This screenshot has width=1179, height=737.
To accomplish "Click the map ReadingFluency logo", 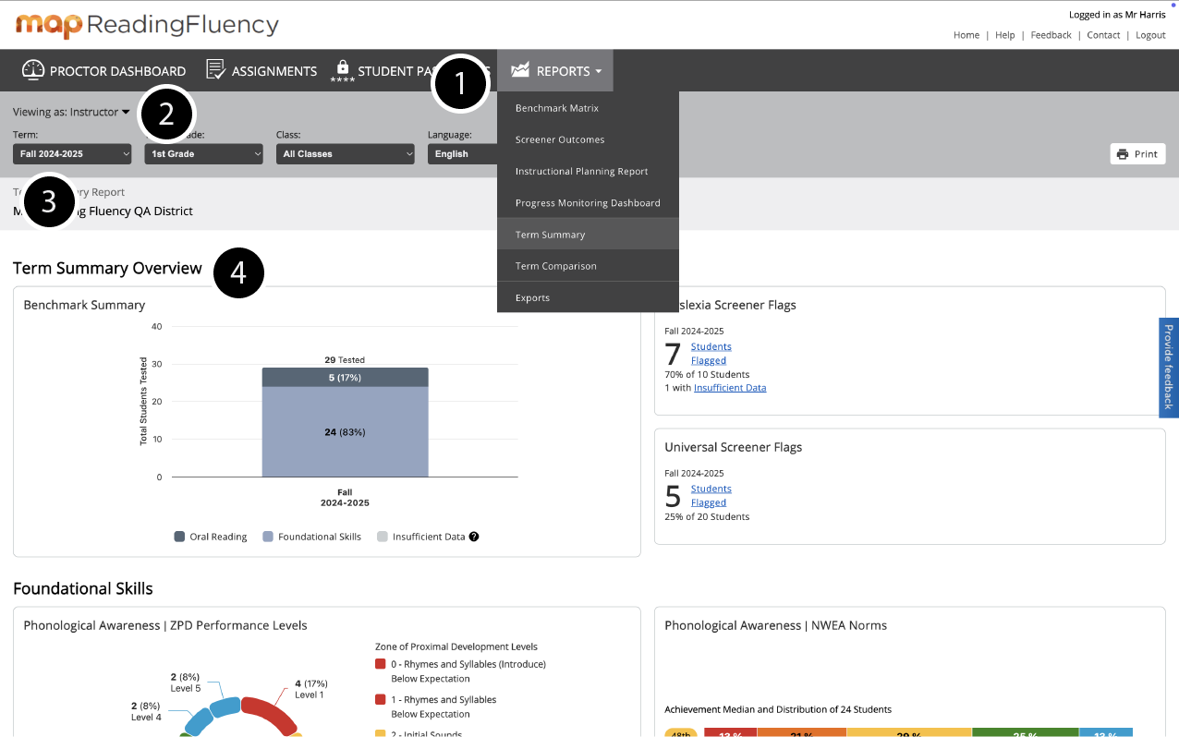I will point(145,27).
